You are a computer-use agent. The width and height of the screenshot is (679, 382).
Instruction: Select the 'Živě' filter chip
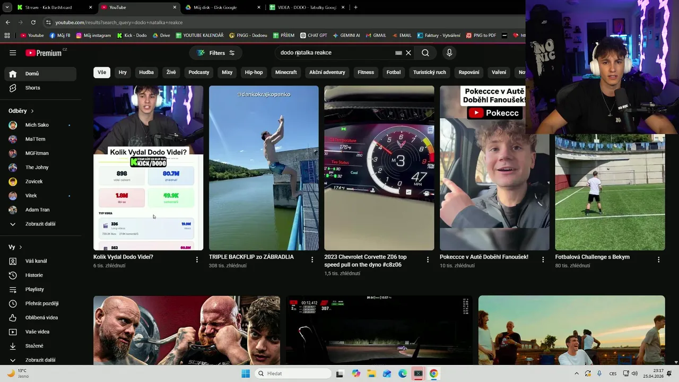pyautogui.click(x=171, y=72)
